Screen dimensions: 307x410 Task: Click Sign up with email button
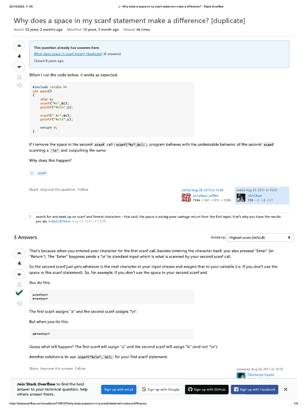119,389
